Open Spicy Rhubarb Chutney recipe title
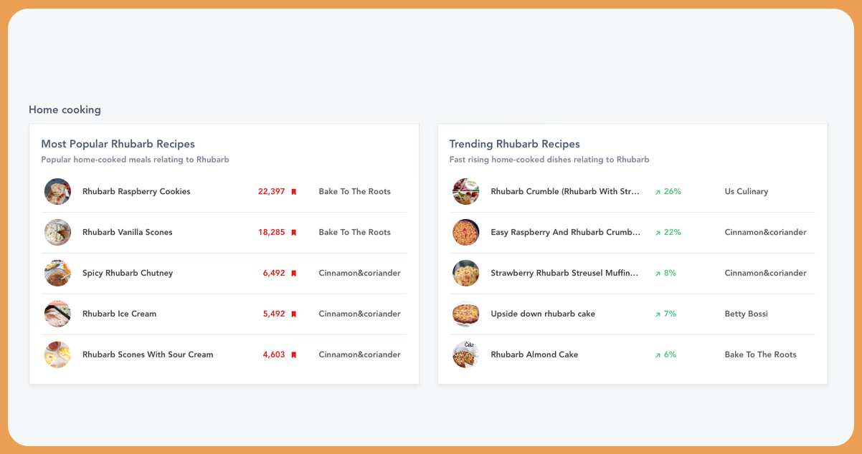The height and width of the screenshot is (454, 862). pyautogui.click(x=128, y=273)
